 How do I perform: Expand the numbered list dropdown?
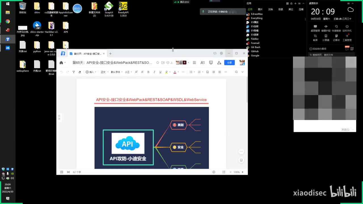[x=202, y=72]
